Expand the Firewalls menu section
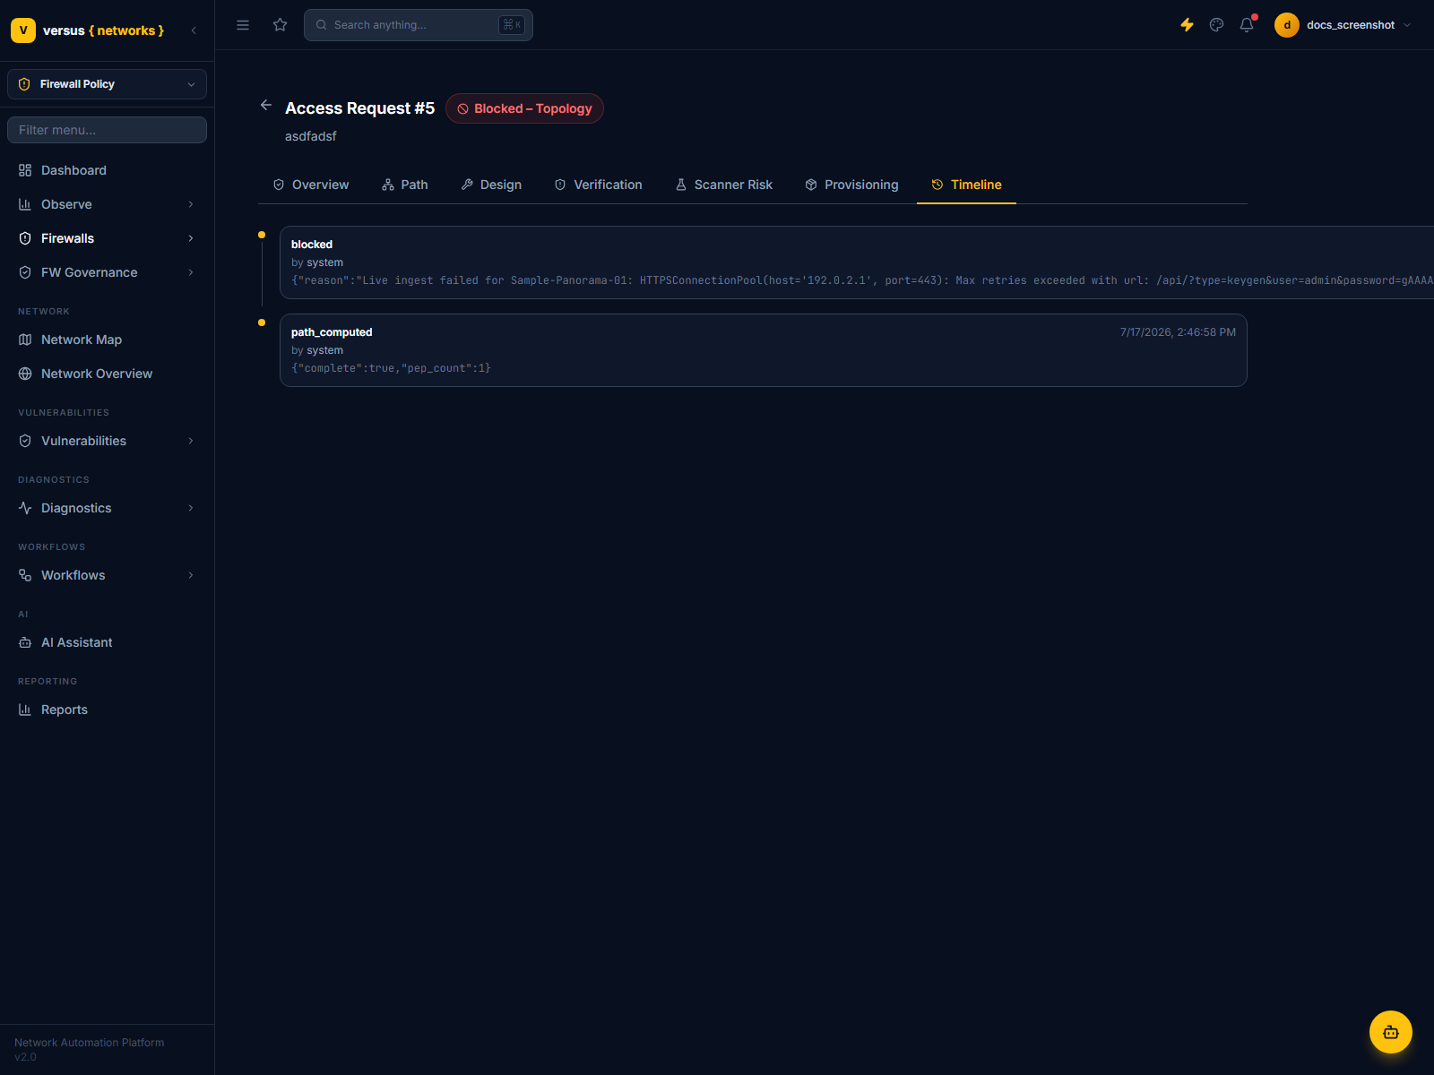The height and width of the screenshot is (1075, 1434). click(107, 238)
